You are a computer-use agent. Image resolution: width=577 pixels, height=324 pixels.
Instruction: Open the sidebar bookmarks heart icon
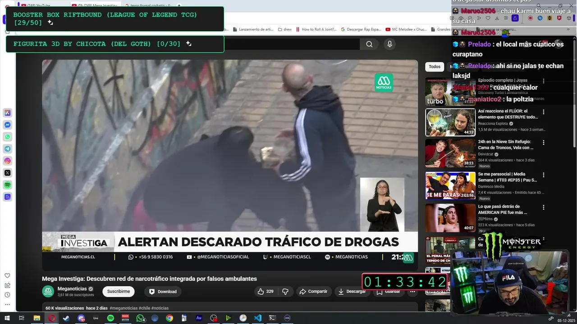(x=7, y=275)
